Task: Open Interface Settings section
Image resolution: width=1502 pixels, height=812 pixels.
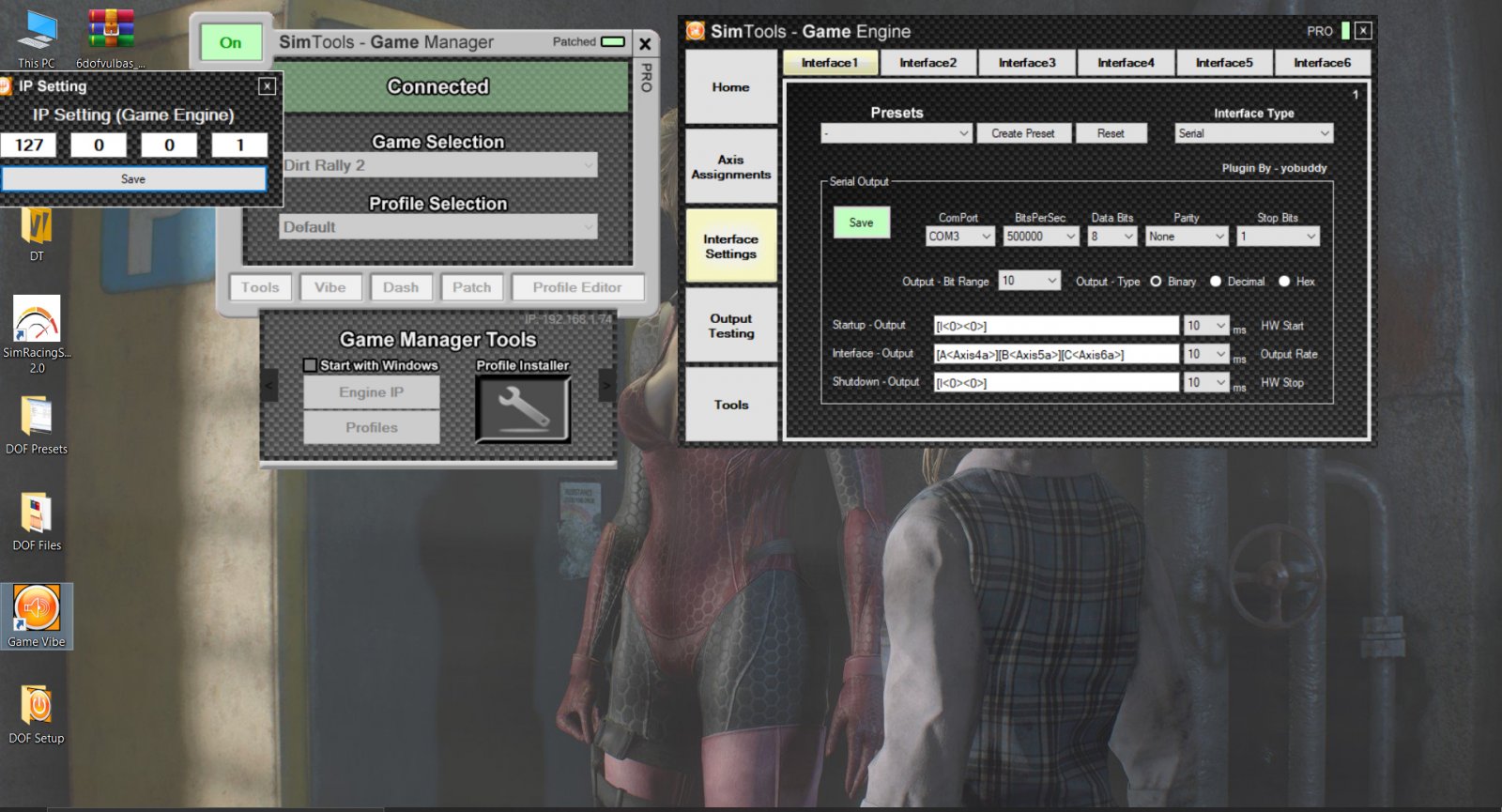Action: (x=731, y=246)
